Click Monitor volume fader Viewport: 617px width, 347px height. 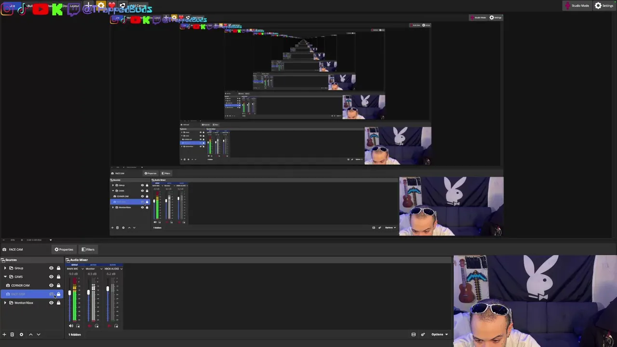click(88, 293)
